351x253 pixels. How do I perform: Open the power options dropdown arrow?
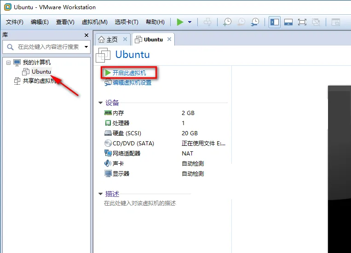pyautogui.click(x=190, y=22)
